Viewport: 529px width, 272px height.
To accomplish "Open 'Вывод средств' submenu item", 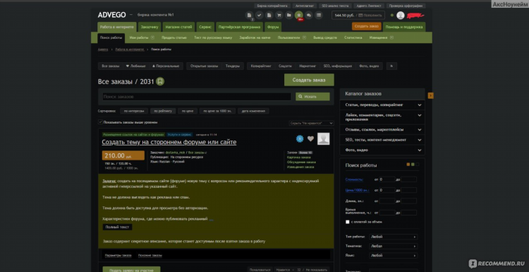I will (325, 38).
